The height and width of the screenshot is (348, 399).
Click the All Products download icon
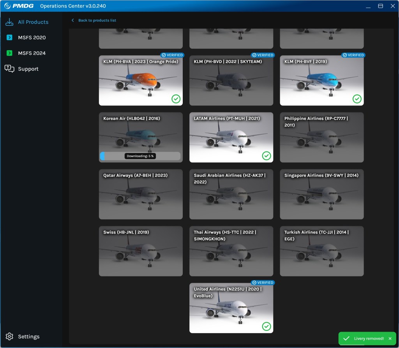pos(9,22)
